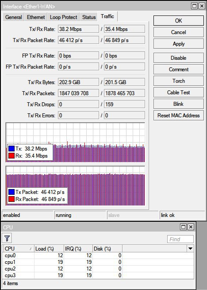The width and height of the screenshot is (207, 290).
Task: Close the CPU window
Action: click(x=191, y=227)
